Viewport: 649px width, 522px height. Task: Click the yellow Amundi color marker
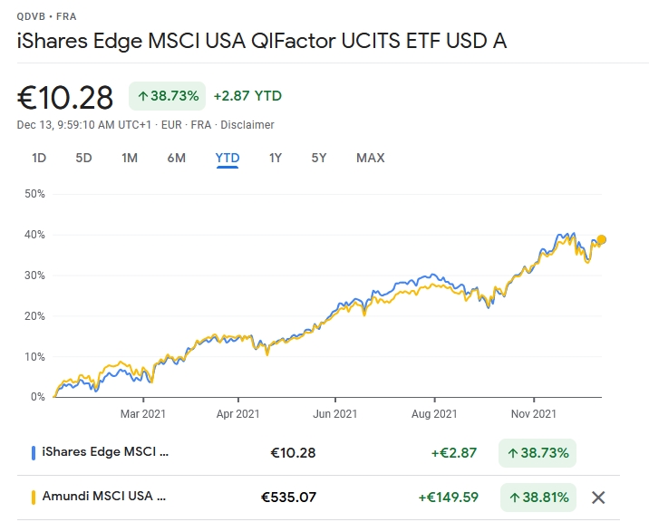[34, 497]
